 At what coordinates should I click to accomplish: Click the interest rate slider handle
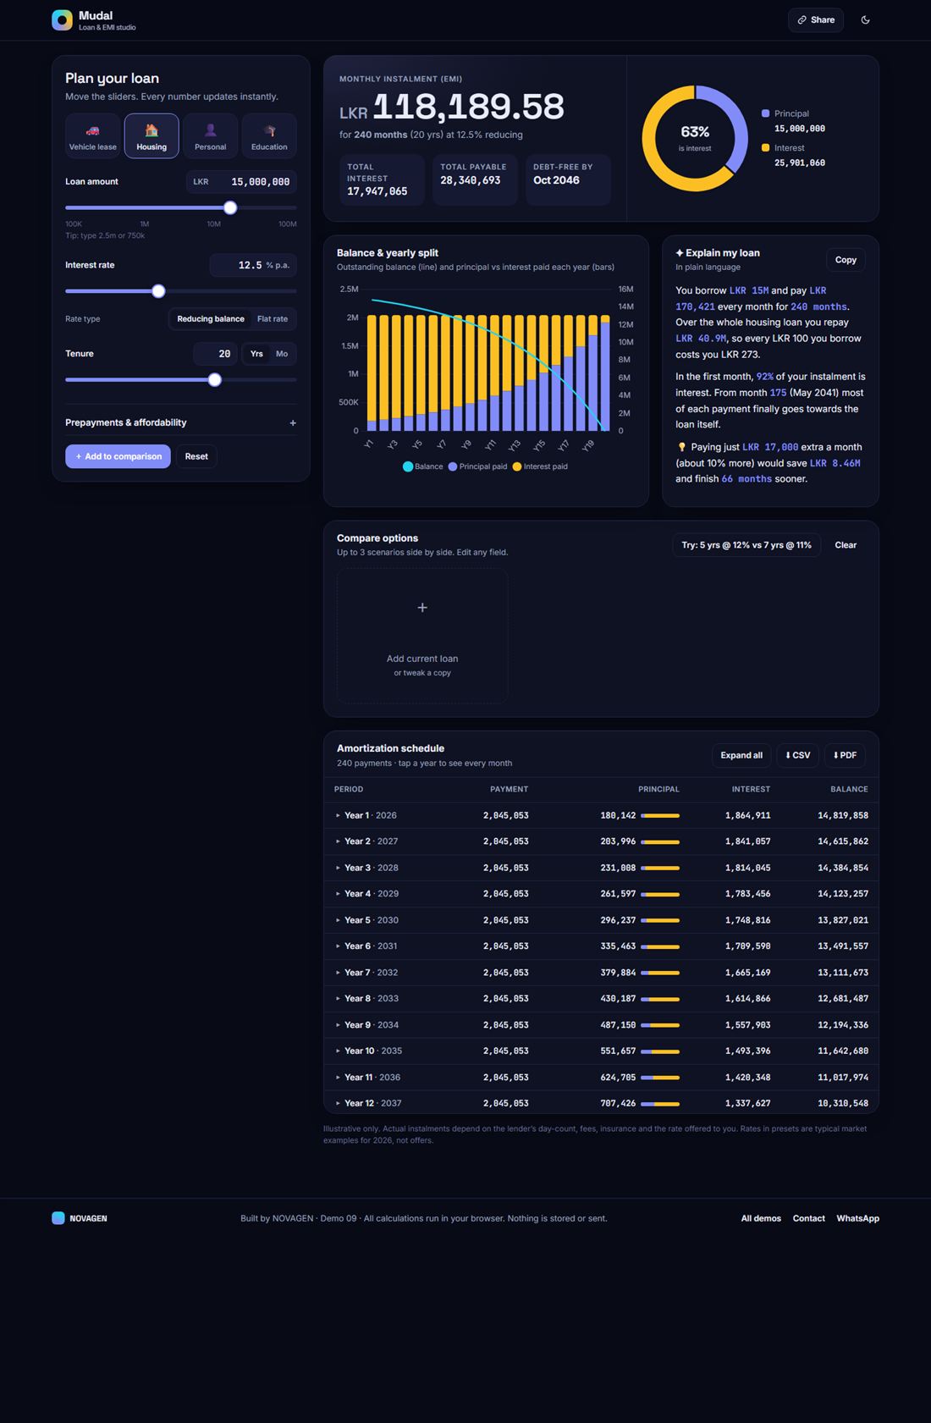pyautogui.click(x=158, y=291)
